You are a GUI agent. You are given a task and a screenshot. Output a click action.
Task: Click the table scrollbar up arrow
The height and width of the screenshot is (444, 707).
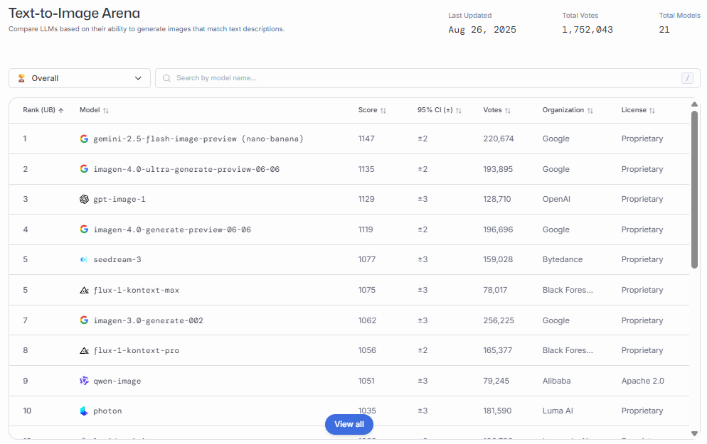(694, 104)
